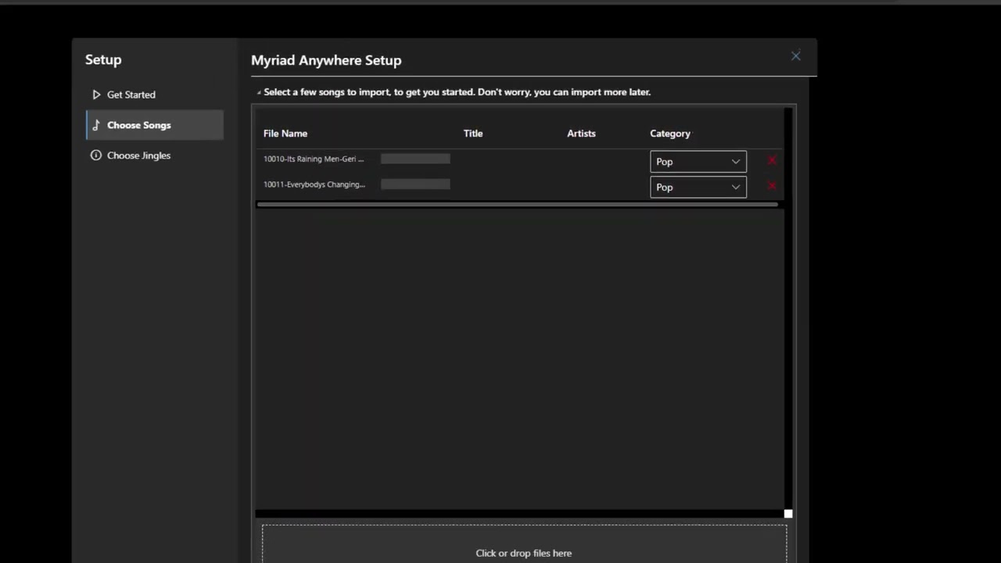The image size is (1001, 563).
Task: Open the Get Started step
Action: (x=155, y=95)
